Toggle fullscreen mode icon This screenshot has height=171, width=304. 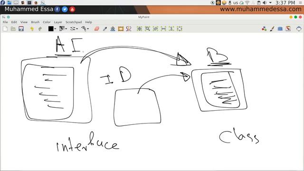pyautogui.click(x=299, y=29)
